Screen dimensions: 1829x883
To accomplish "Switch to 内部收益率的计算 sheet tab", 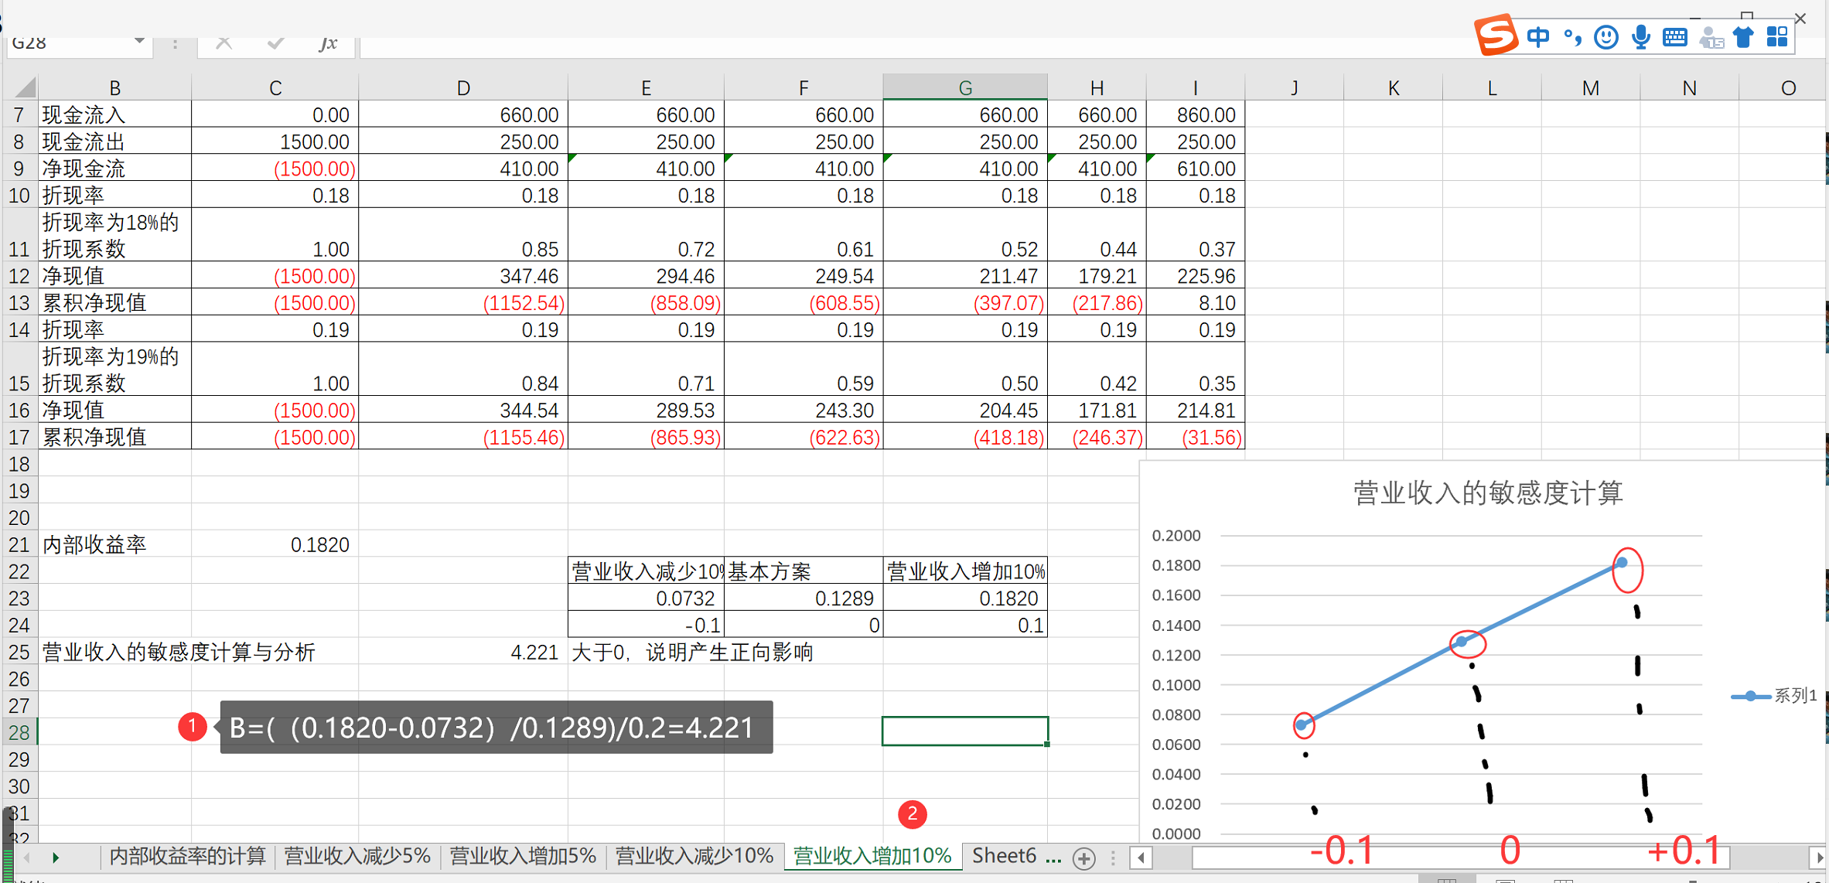I will pos(187,856).
